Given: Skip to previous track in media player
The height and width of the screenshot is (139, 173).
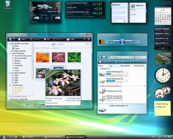Looking at the screenshot, I should coord(116,42).
